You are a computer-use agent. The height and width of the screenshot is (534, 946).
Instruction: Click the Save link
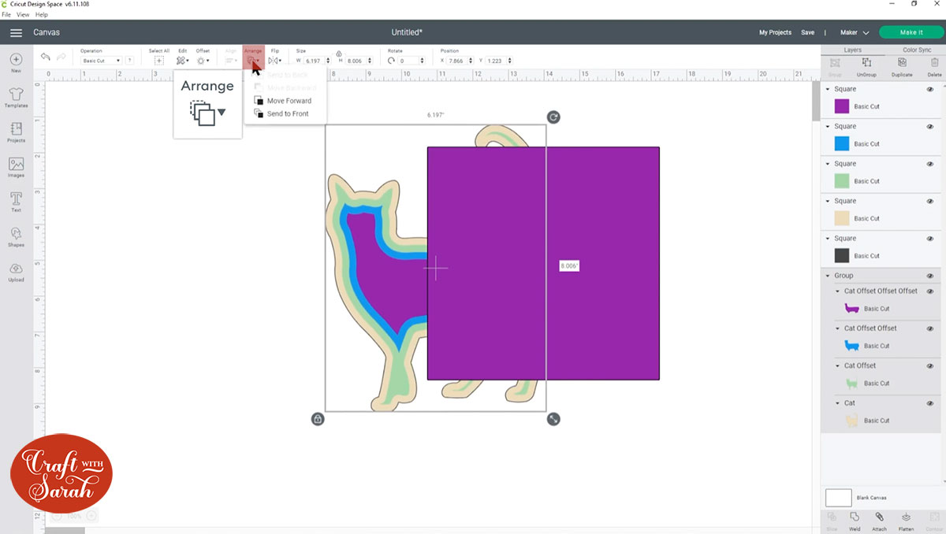coord(808,32)
